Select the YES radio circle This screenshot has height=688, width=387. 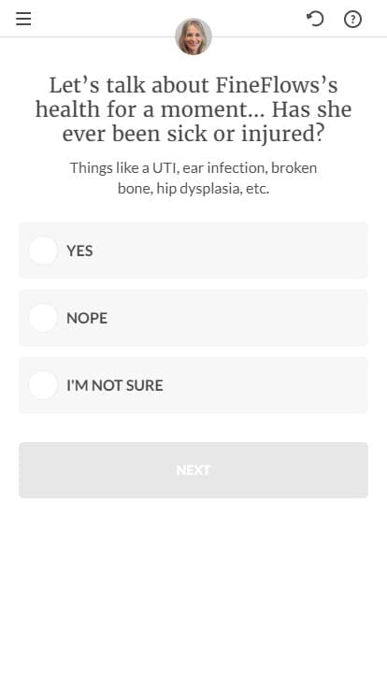coord(43,251)
